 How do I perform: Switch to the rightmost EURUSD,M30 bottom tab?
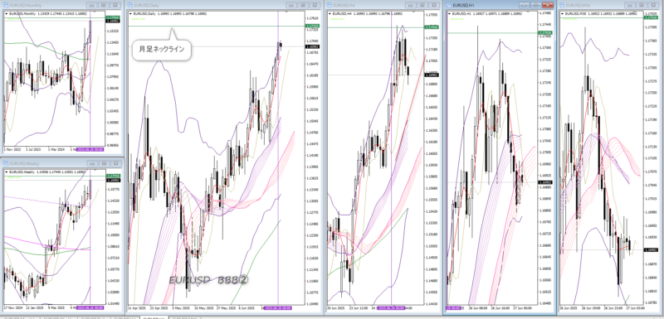[x=184, y=317]
